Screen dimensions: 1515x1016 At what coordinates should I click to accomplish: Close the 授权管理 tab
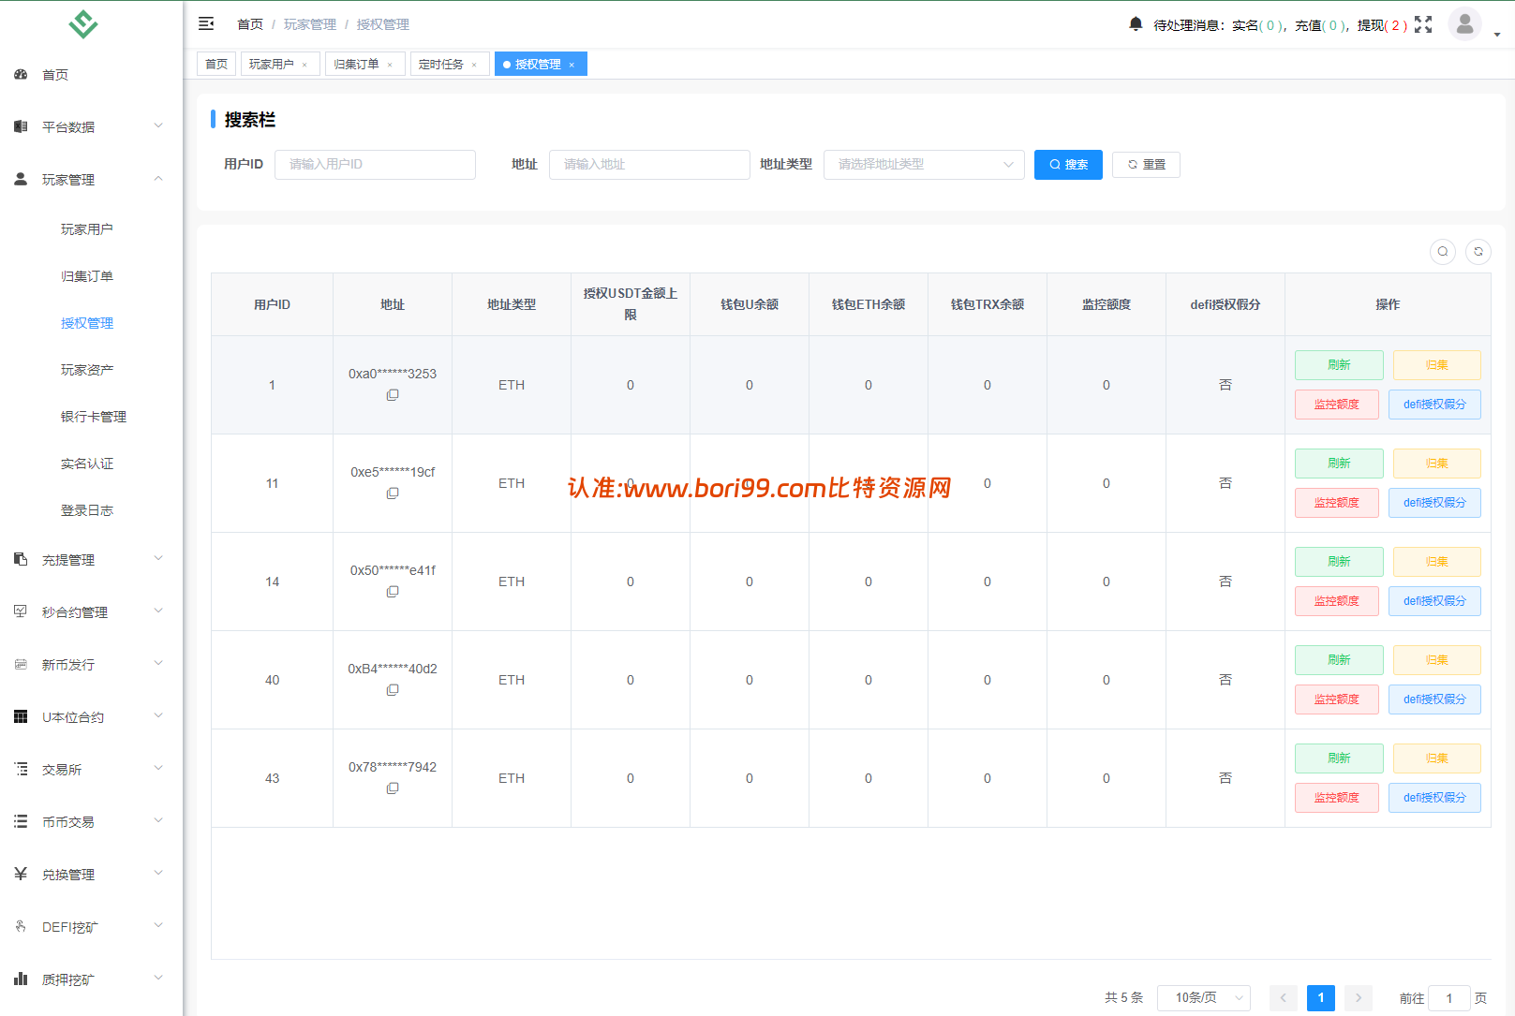click(x=572, y=65)
